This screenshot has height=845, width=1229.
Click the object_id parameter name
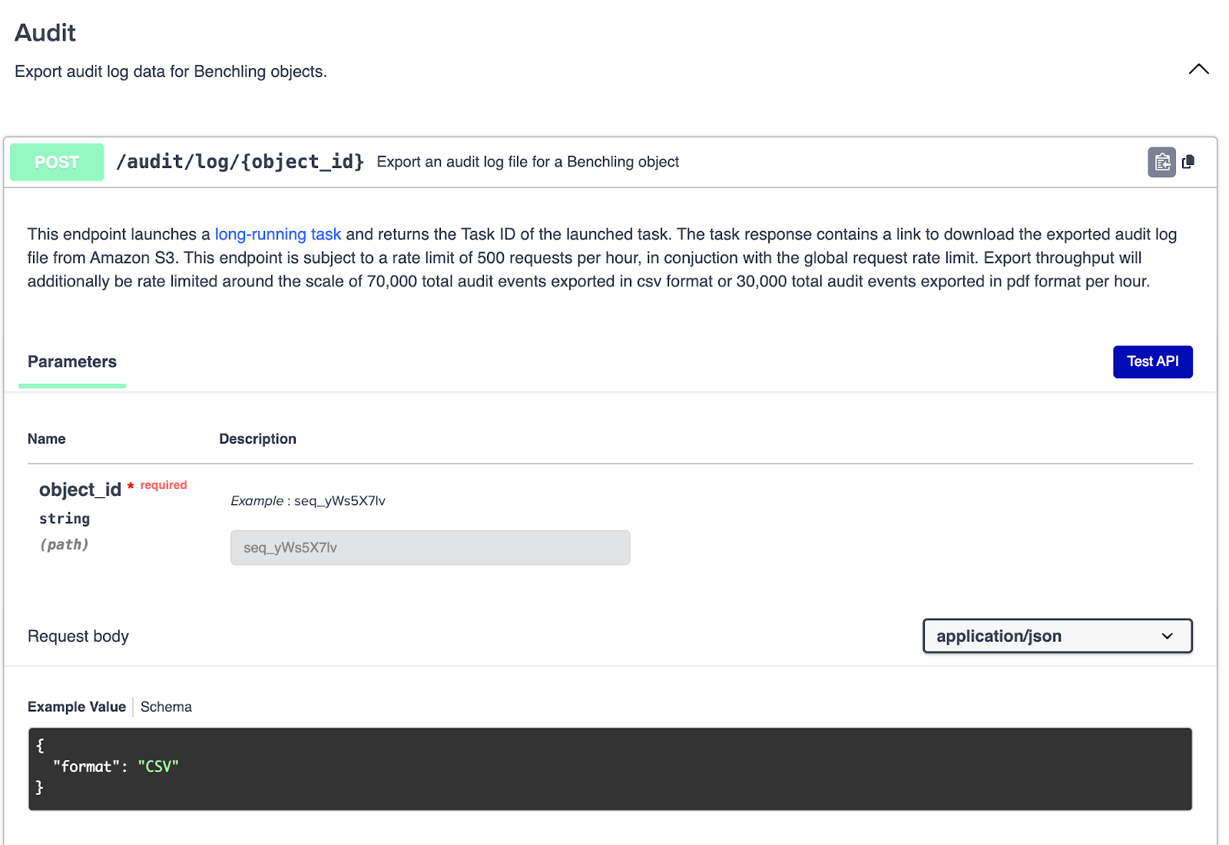[80, 490]
